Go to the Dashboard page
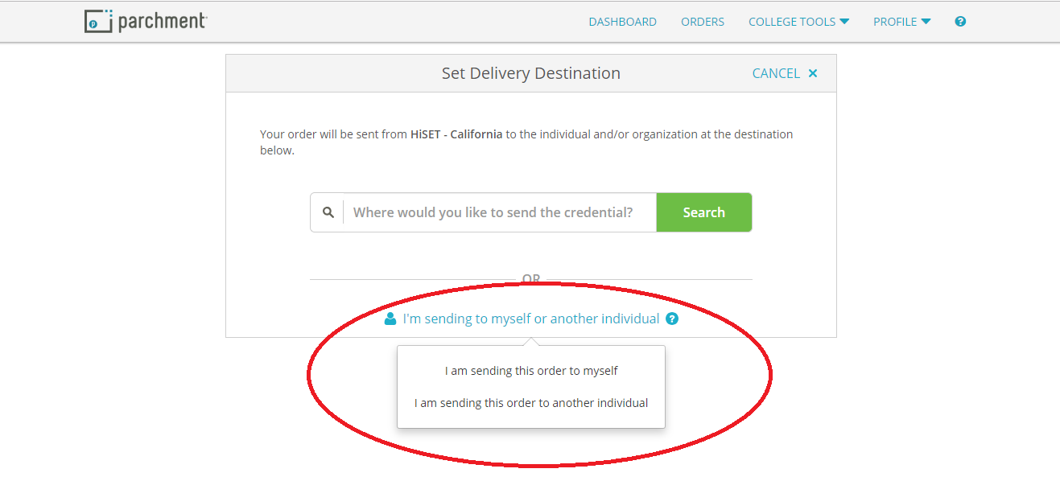Screen dimensions: 1060x477 click(x=622, y=22)
